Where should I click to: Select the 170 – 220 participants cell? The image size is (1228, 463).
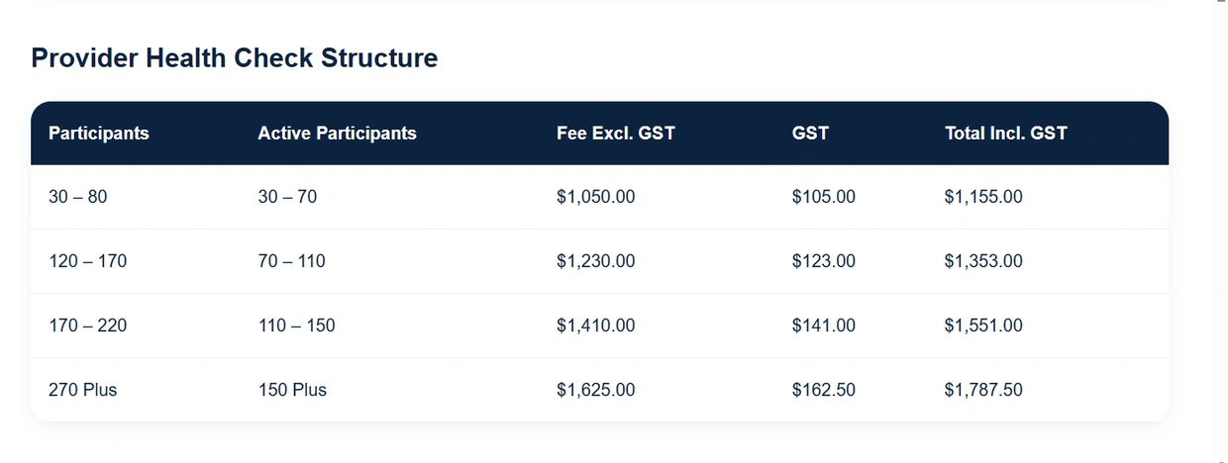(x=87, y=325)
